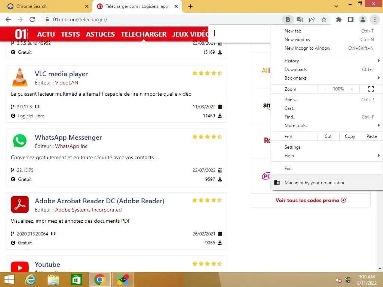The image size is (383, 287).
Task: Click the organization building icon
Action: (x=277, y=182)
